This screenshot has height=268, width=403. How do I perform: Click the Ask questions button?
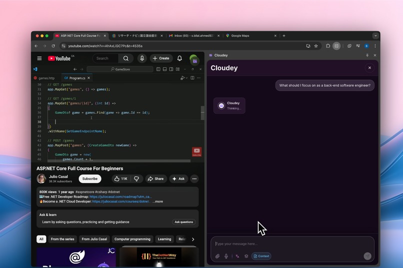pyautogui.click(x=184, y=222)
